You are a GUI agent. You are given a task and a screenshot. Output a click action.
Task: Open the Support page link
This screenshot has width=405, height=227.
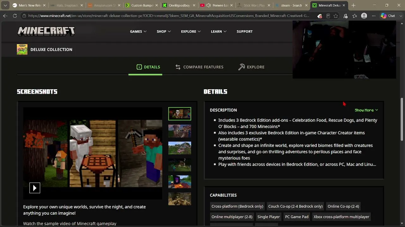coord(245,32)
